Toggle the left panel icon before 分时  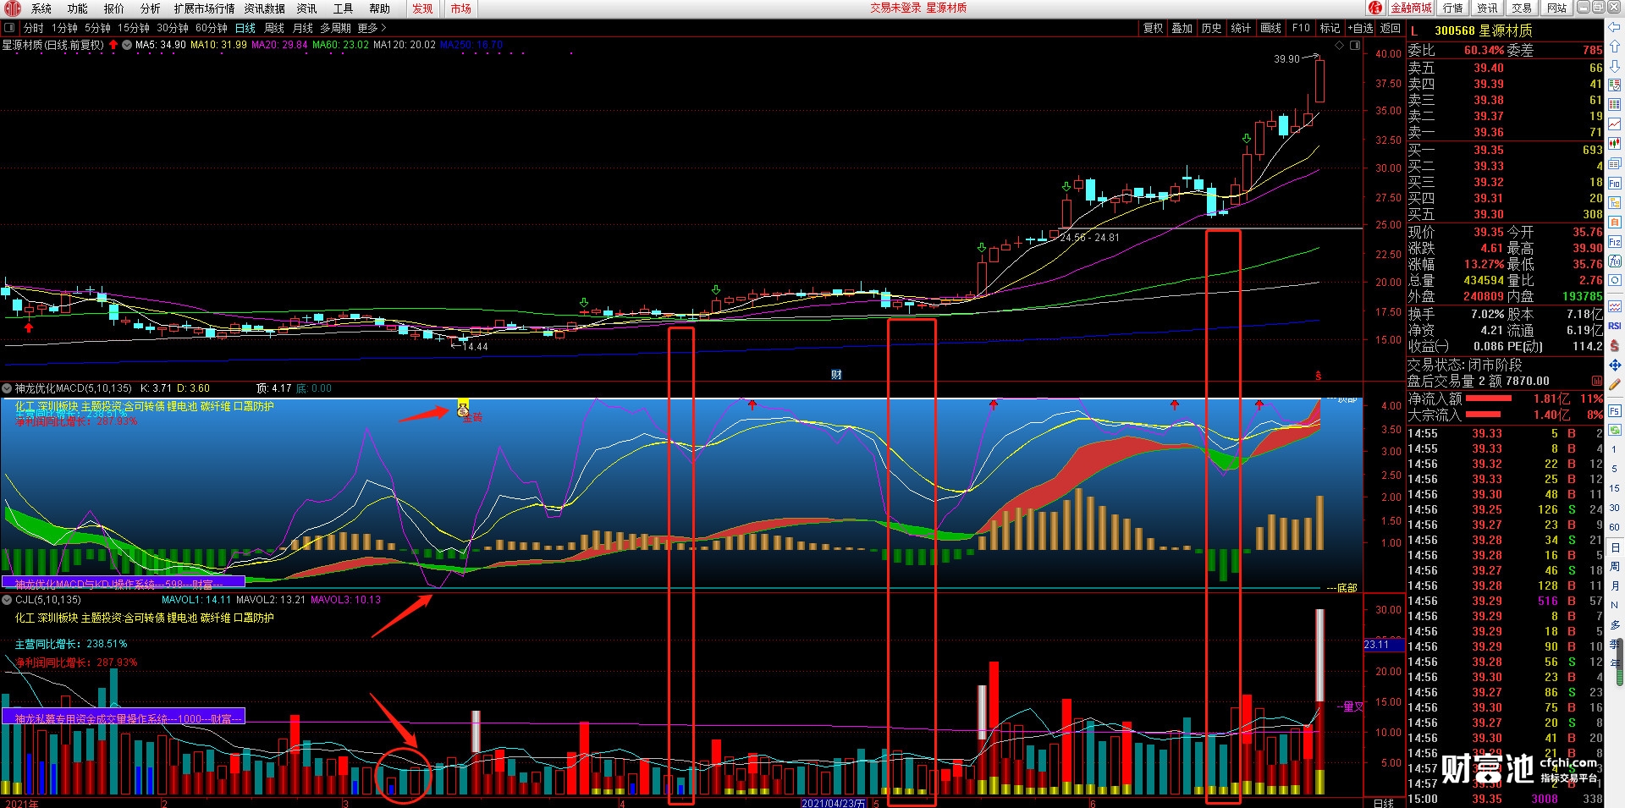(9, 28)
